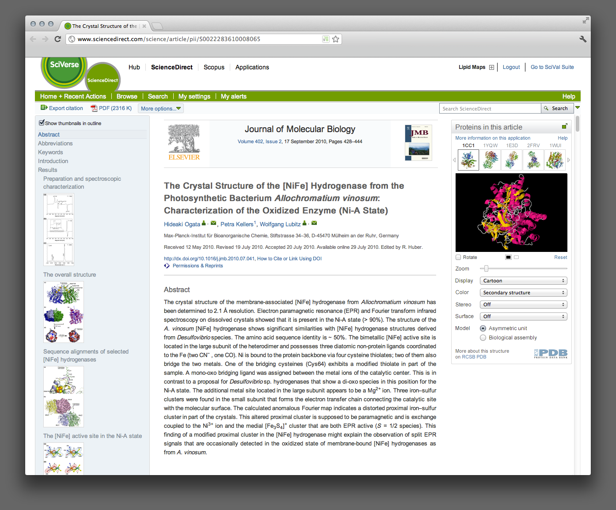Show next protein thumbnails with right arrow
This screenshot has width=616, height=510.
coord(569,160)
